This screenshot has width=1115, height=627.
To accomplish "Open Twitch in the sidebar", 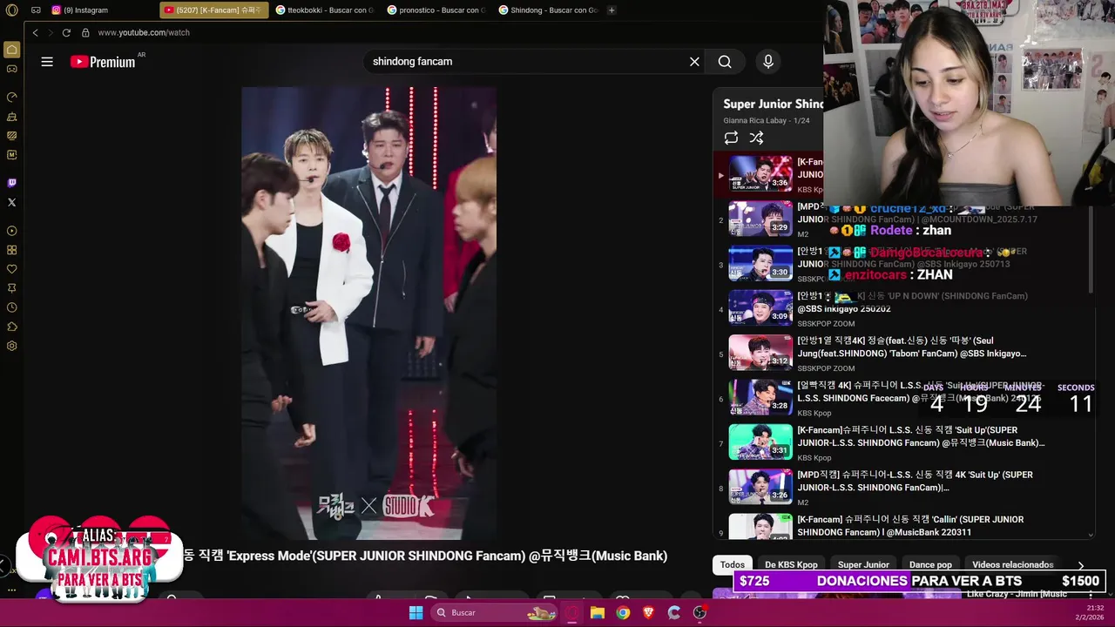I will [11, 183].
